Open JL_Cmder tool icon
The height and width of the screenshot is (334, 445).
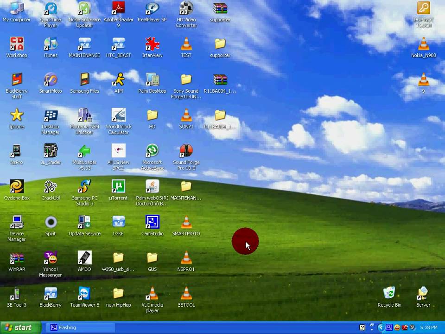pos(51,150)
